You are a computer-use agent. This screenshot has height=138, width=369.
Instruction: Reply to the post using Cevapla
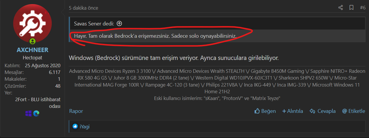click(x=323, y=111)
